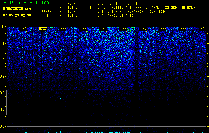This screenshot has width=209, height=133.
Task: Click the Observer field label
Action: [67, 4]
